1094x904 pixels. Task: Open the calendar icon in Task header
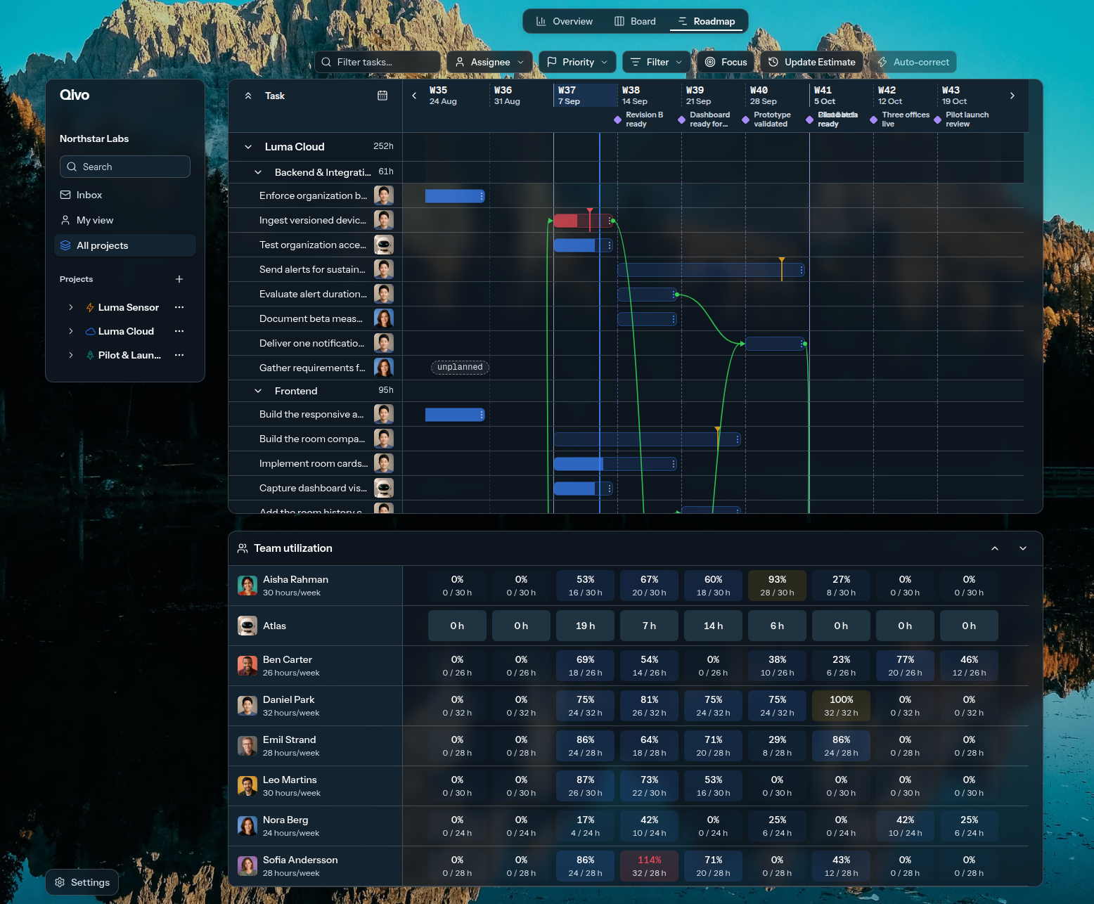tap(382, 96)
